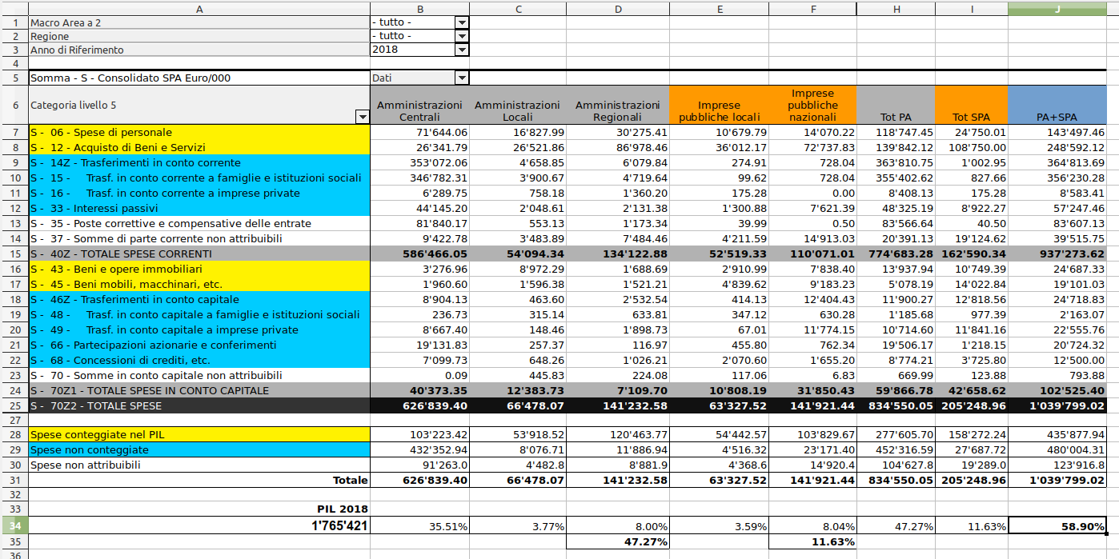Select the S - 45 - Beni mobili, macchinari label
Screen dimensions: 1119x559
coord(199,284)
